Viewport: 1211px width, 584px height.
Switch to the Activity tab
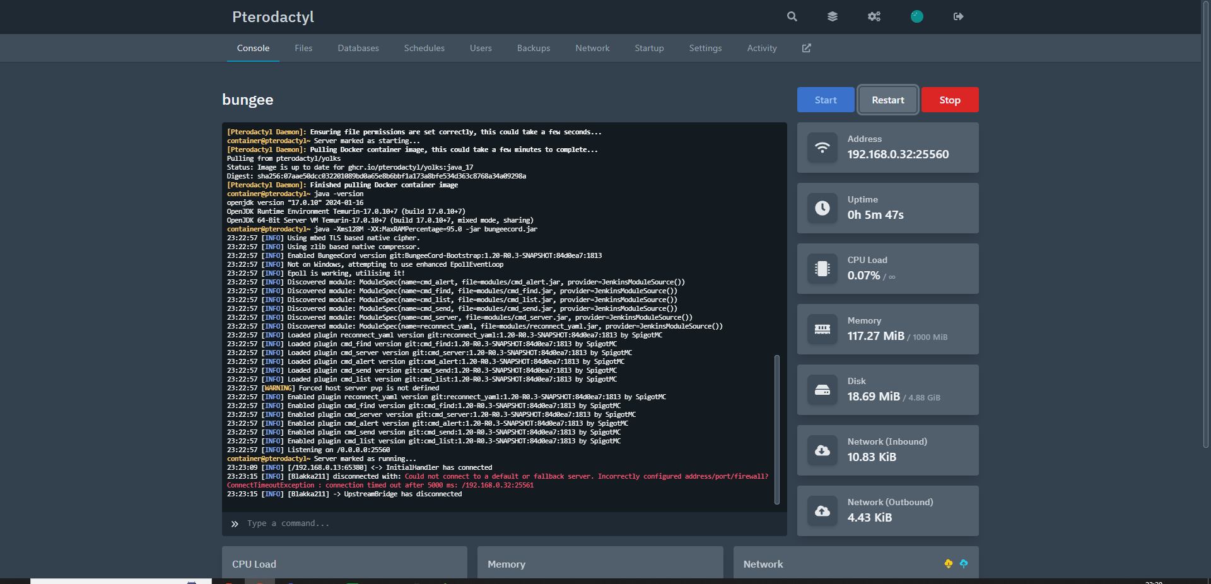761,48
